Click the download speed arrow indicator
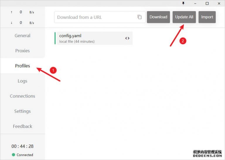 (11, 23)
